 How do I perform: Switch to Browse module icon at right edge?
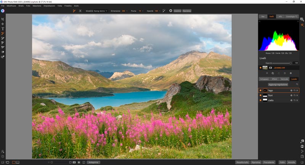click(302, 19)
